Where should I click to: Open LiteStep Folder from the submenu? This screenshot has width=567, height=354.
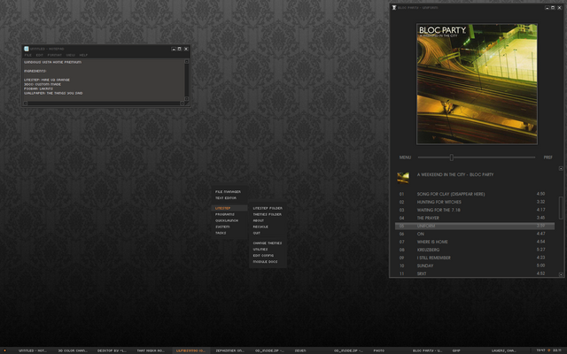click(268, 208)
